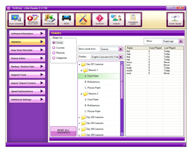This screenshot has height=153, width=192.
Task: Select the 'clap' row in word list
Action: pos(154,54)
